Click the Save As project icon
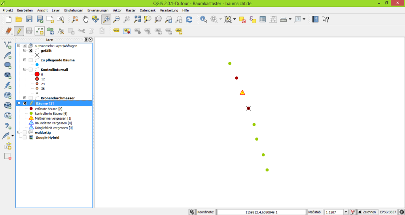This screenshot has height=215, width=405. click(x=40, y=19)
